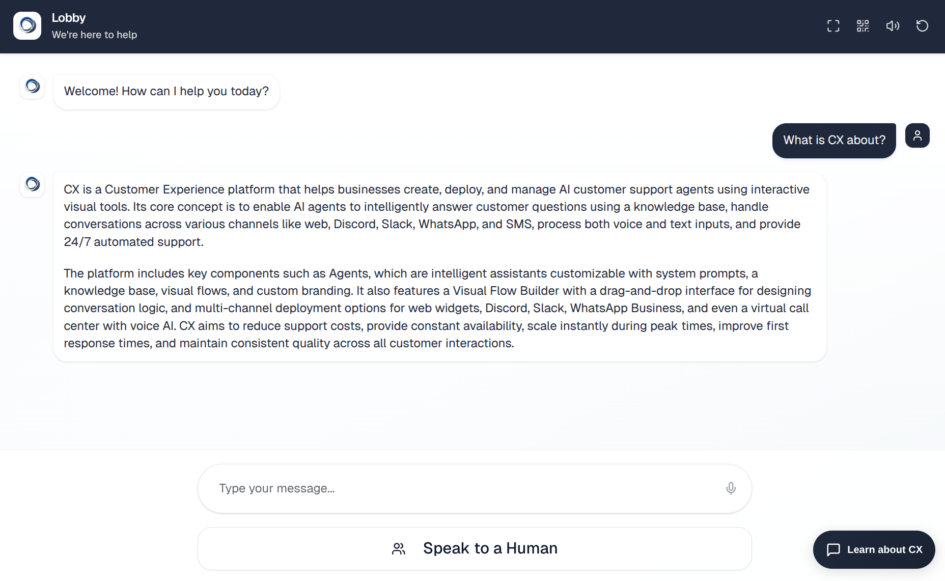Click the Lobby title text
945x581 pixels.
[x=69, y=18]
